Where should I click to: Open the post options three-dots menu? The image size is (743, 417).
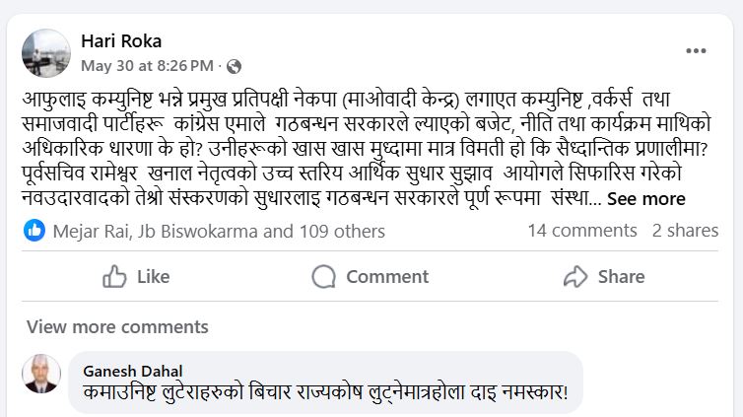click(x=696, y=49)
